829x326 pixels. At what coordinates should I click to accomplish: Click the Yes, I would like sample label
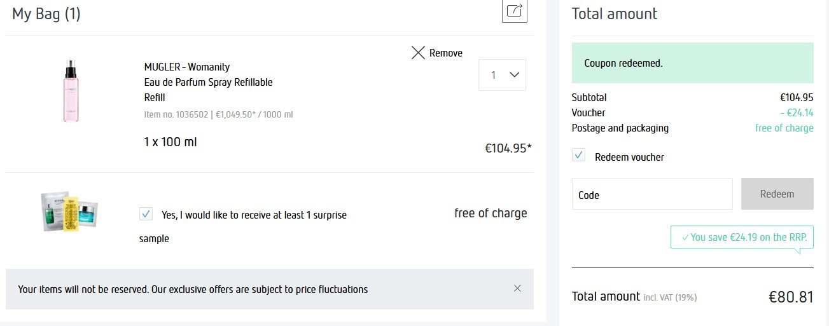pyautogui.click(x=254, y=215)
